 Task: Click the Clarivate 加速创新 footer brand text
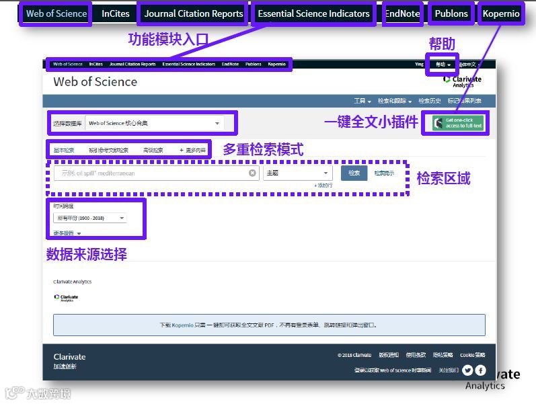click(69, 361)
